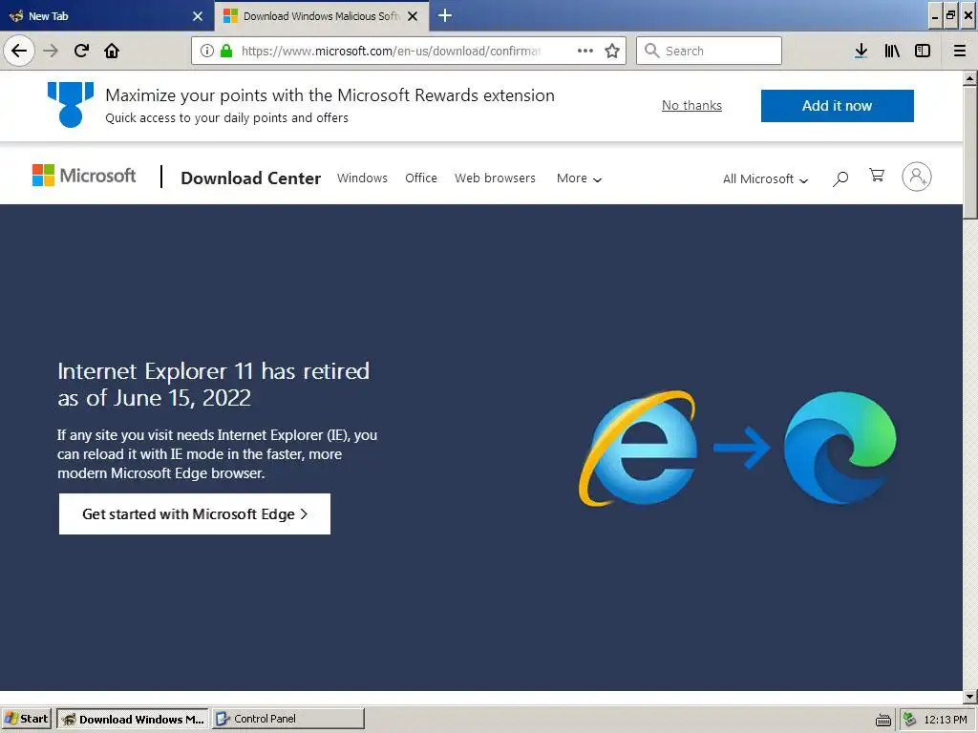The image size is (978, 733).
Task: Switch to Control Panel taskbar window
Action: (x=288, y=719)
